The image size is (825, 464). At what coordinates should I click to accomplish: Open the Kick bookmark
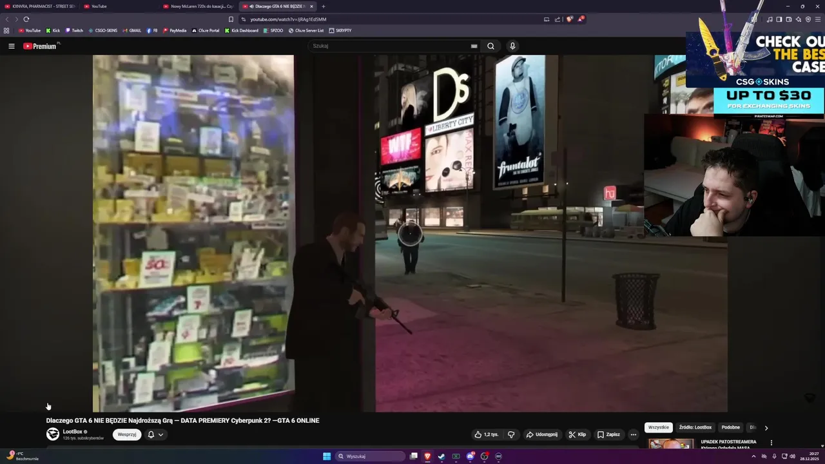53,30
